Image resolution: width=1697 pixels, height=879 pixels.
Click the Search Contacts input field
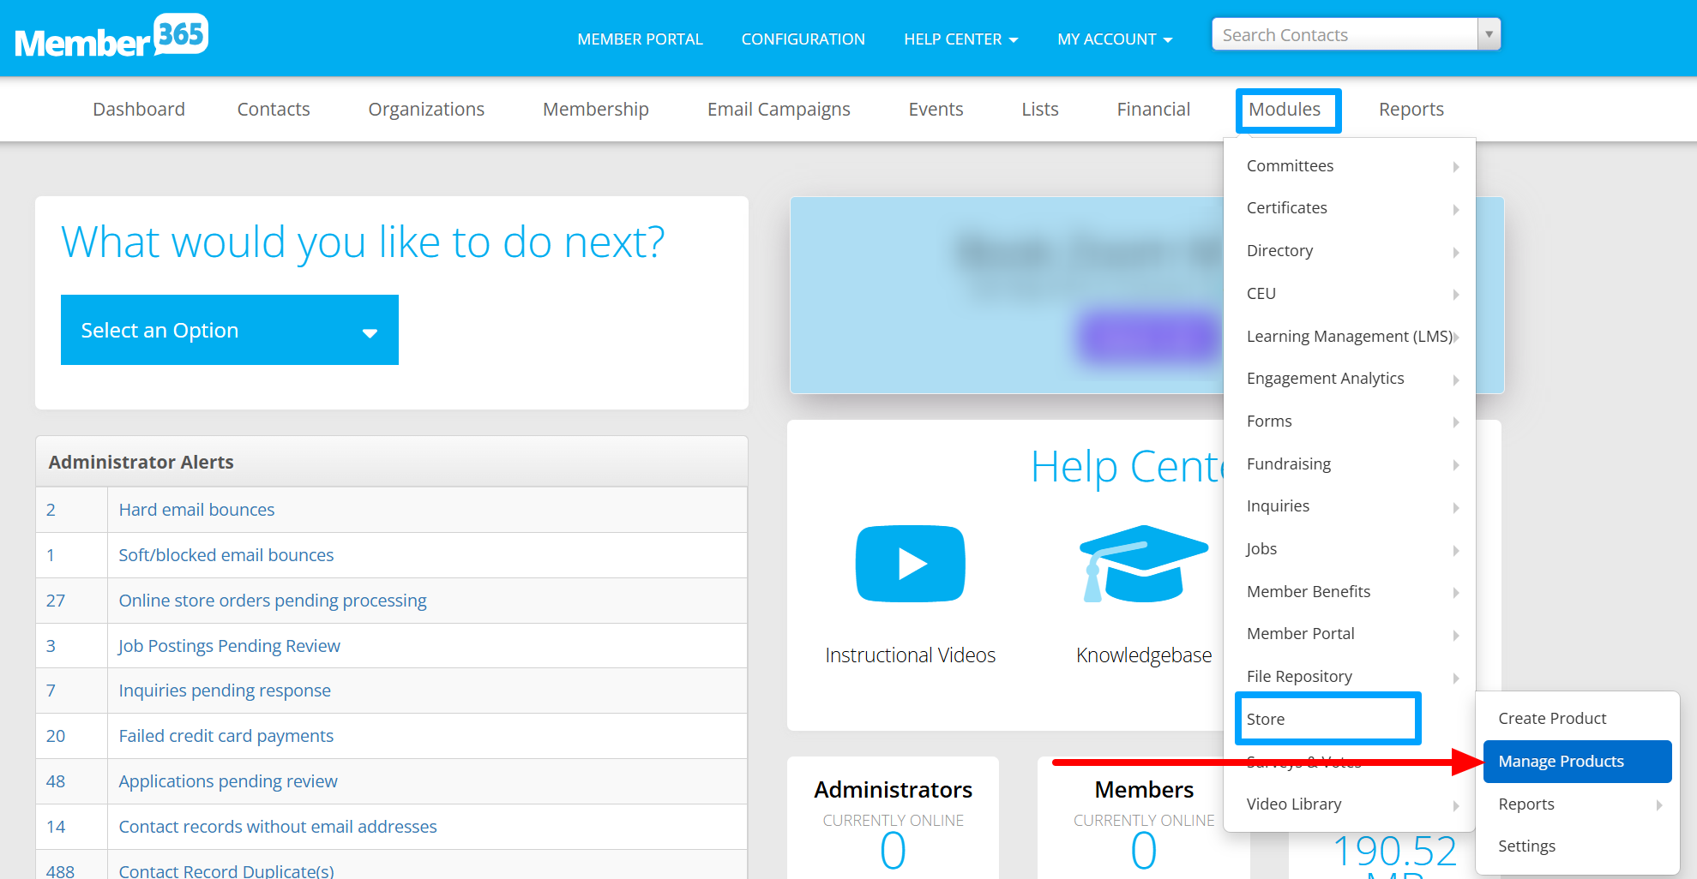tap(1345, 34)
